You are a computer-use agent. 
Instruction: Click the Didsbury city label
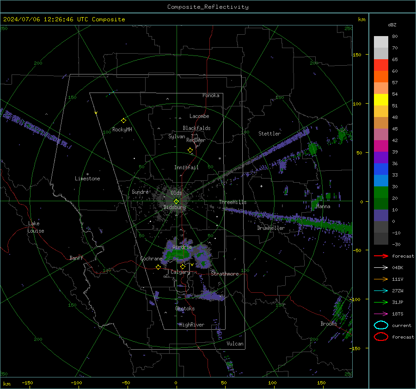point(175,207)
